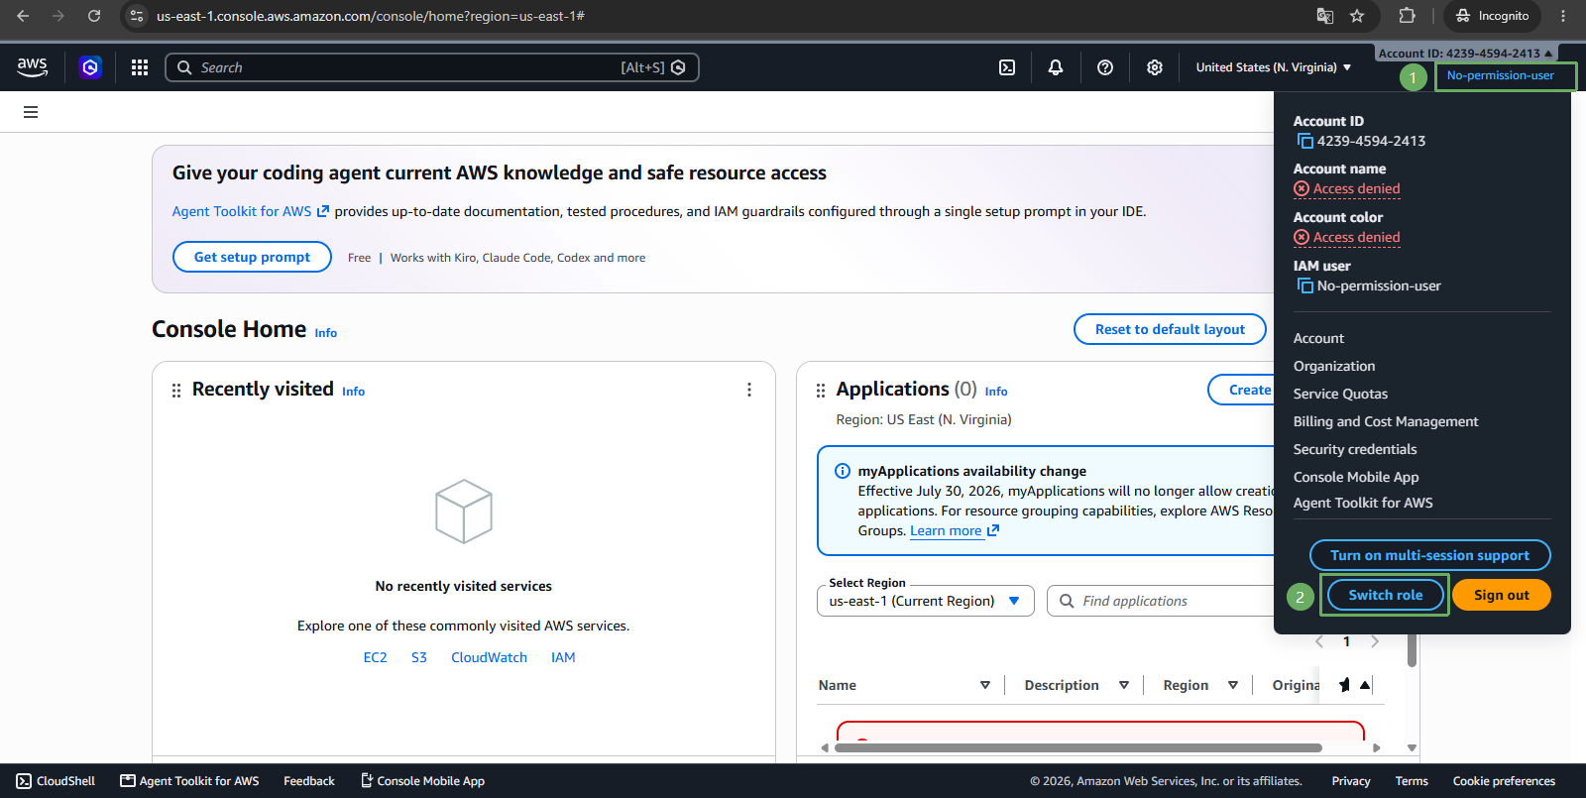
Task: Select Agent Toolkit for AWS in account menu
Action: 1363,503
